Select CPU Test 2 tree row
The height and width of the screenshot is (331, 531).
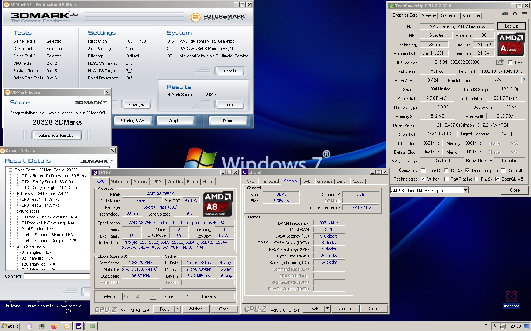pyautogui.click(x=40, y=205)
